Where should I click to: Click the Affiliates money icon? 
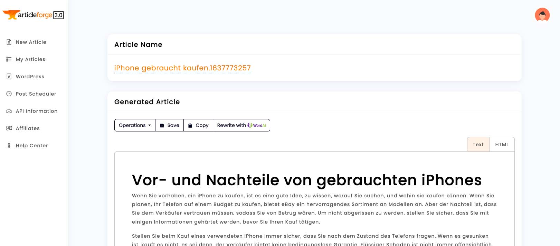(9, 128)
